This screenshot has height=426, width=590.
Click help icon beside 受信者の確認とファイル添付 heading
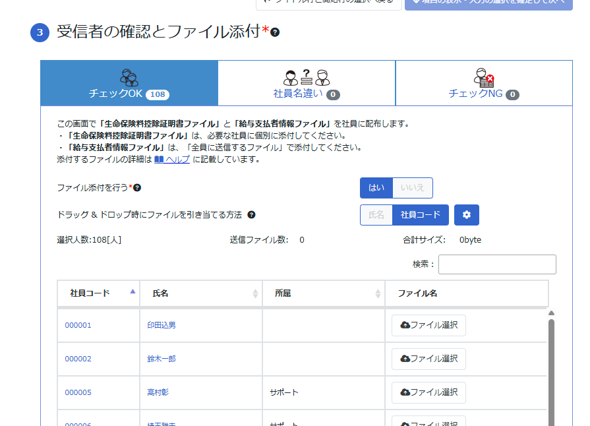[275, 32]
